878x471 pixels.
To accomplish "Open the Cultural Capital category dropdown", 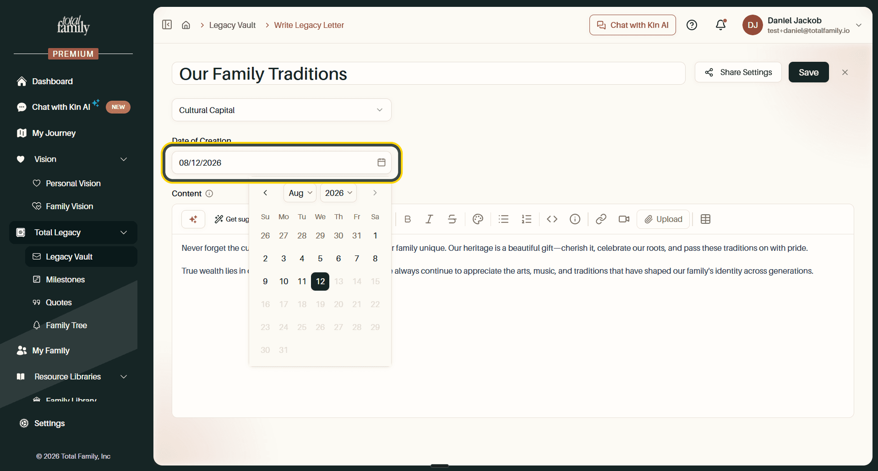I will 281,110.
